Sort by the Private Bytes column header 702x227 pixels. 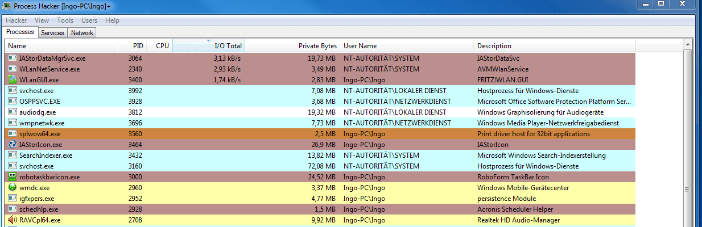pyautogui.click(x=292, y=46)
